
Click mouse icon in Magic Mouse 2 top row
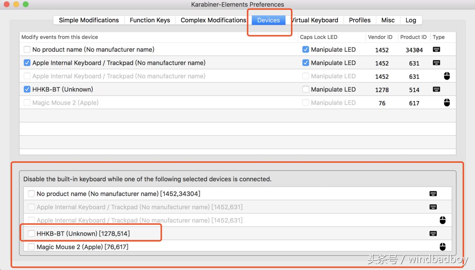tap(447, 102)
